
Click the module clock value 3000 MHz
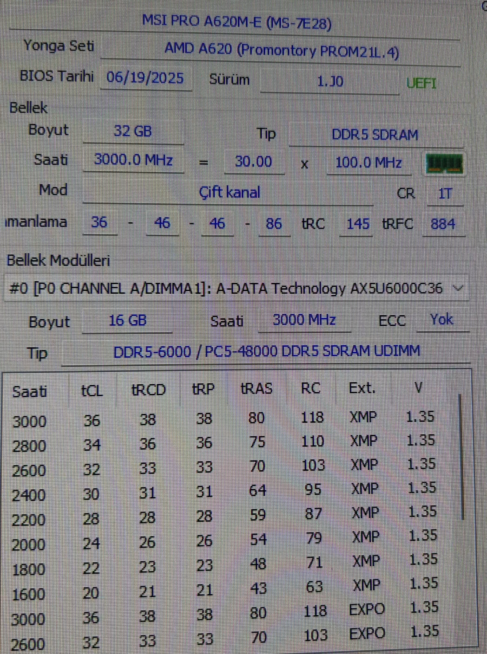click(x=304, y=320)
